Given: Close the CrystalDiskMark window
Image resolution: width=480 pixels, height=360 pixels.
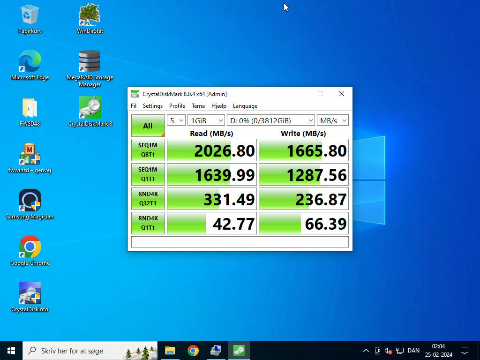Looking at the screenshot, I should click(x=342, y=94).
